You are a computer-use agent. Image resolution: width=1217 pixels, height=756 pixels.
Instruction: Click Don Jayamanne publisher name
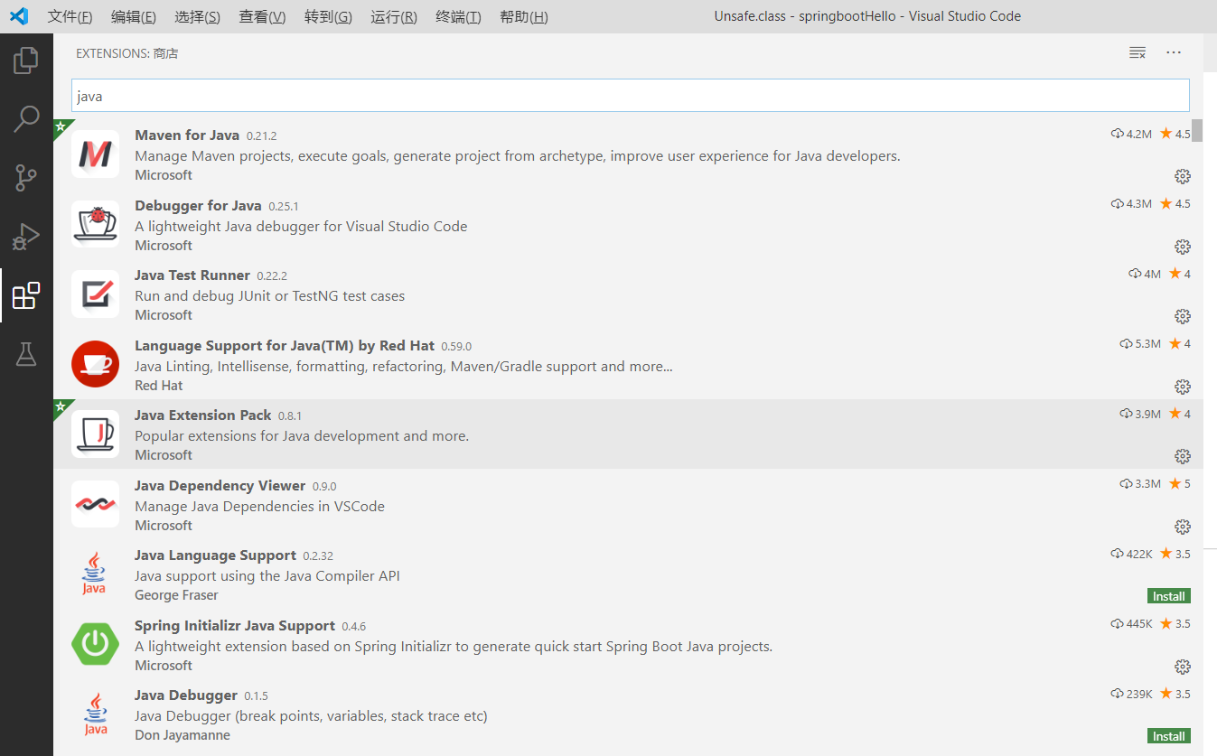point(183,735)
